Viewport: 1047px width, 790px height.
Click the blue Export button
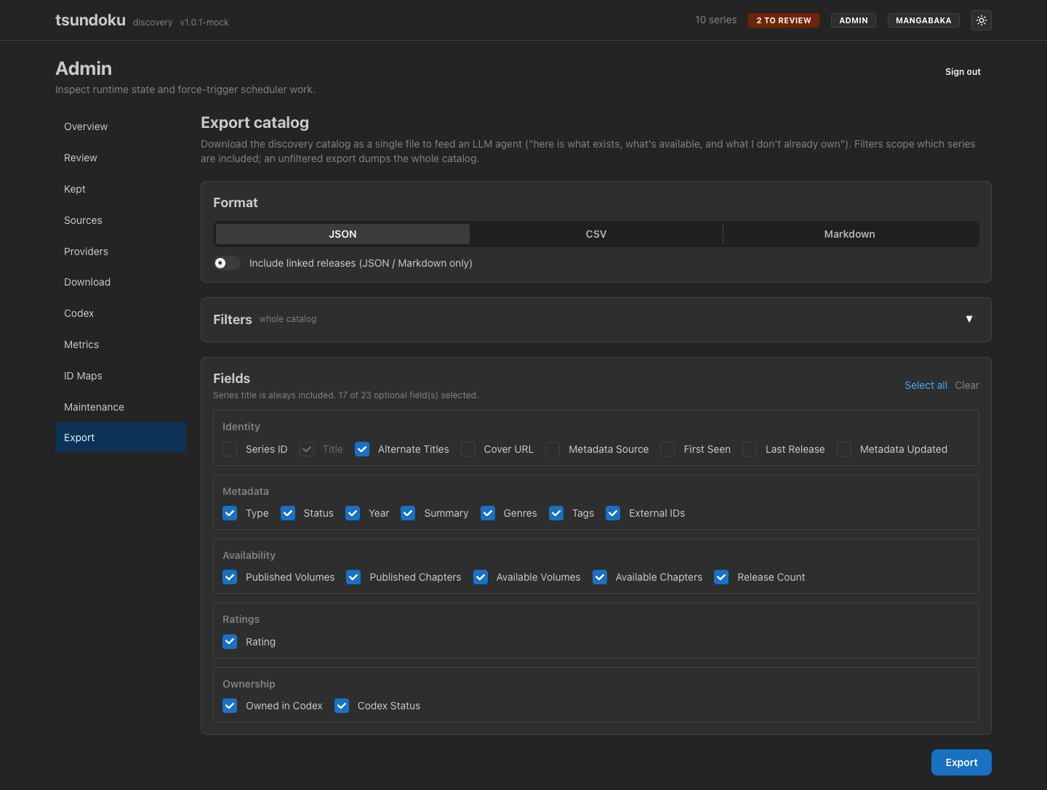[x=961, y=762]
